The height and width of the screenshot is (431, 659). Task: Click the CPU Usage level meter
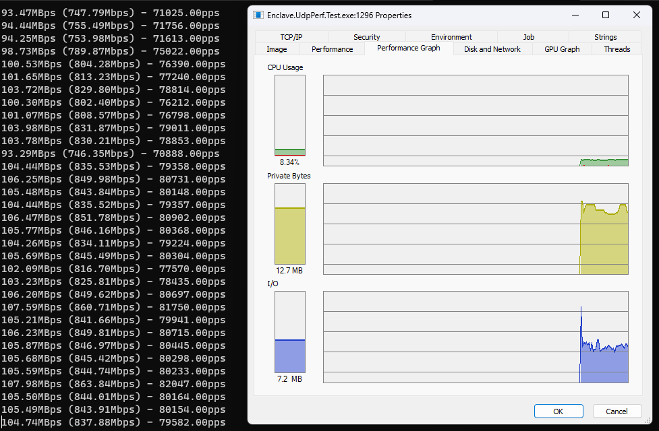click(290, 115)
